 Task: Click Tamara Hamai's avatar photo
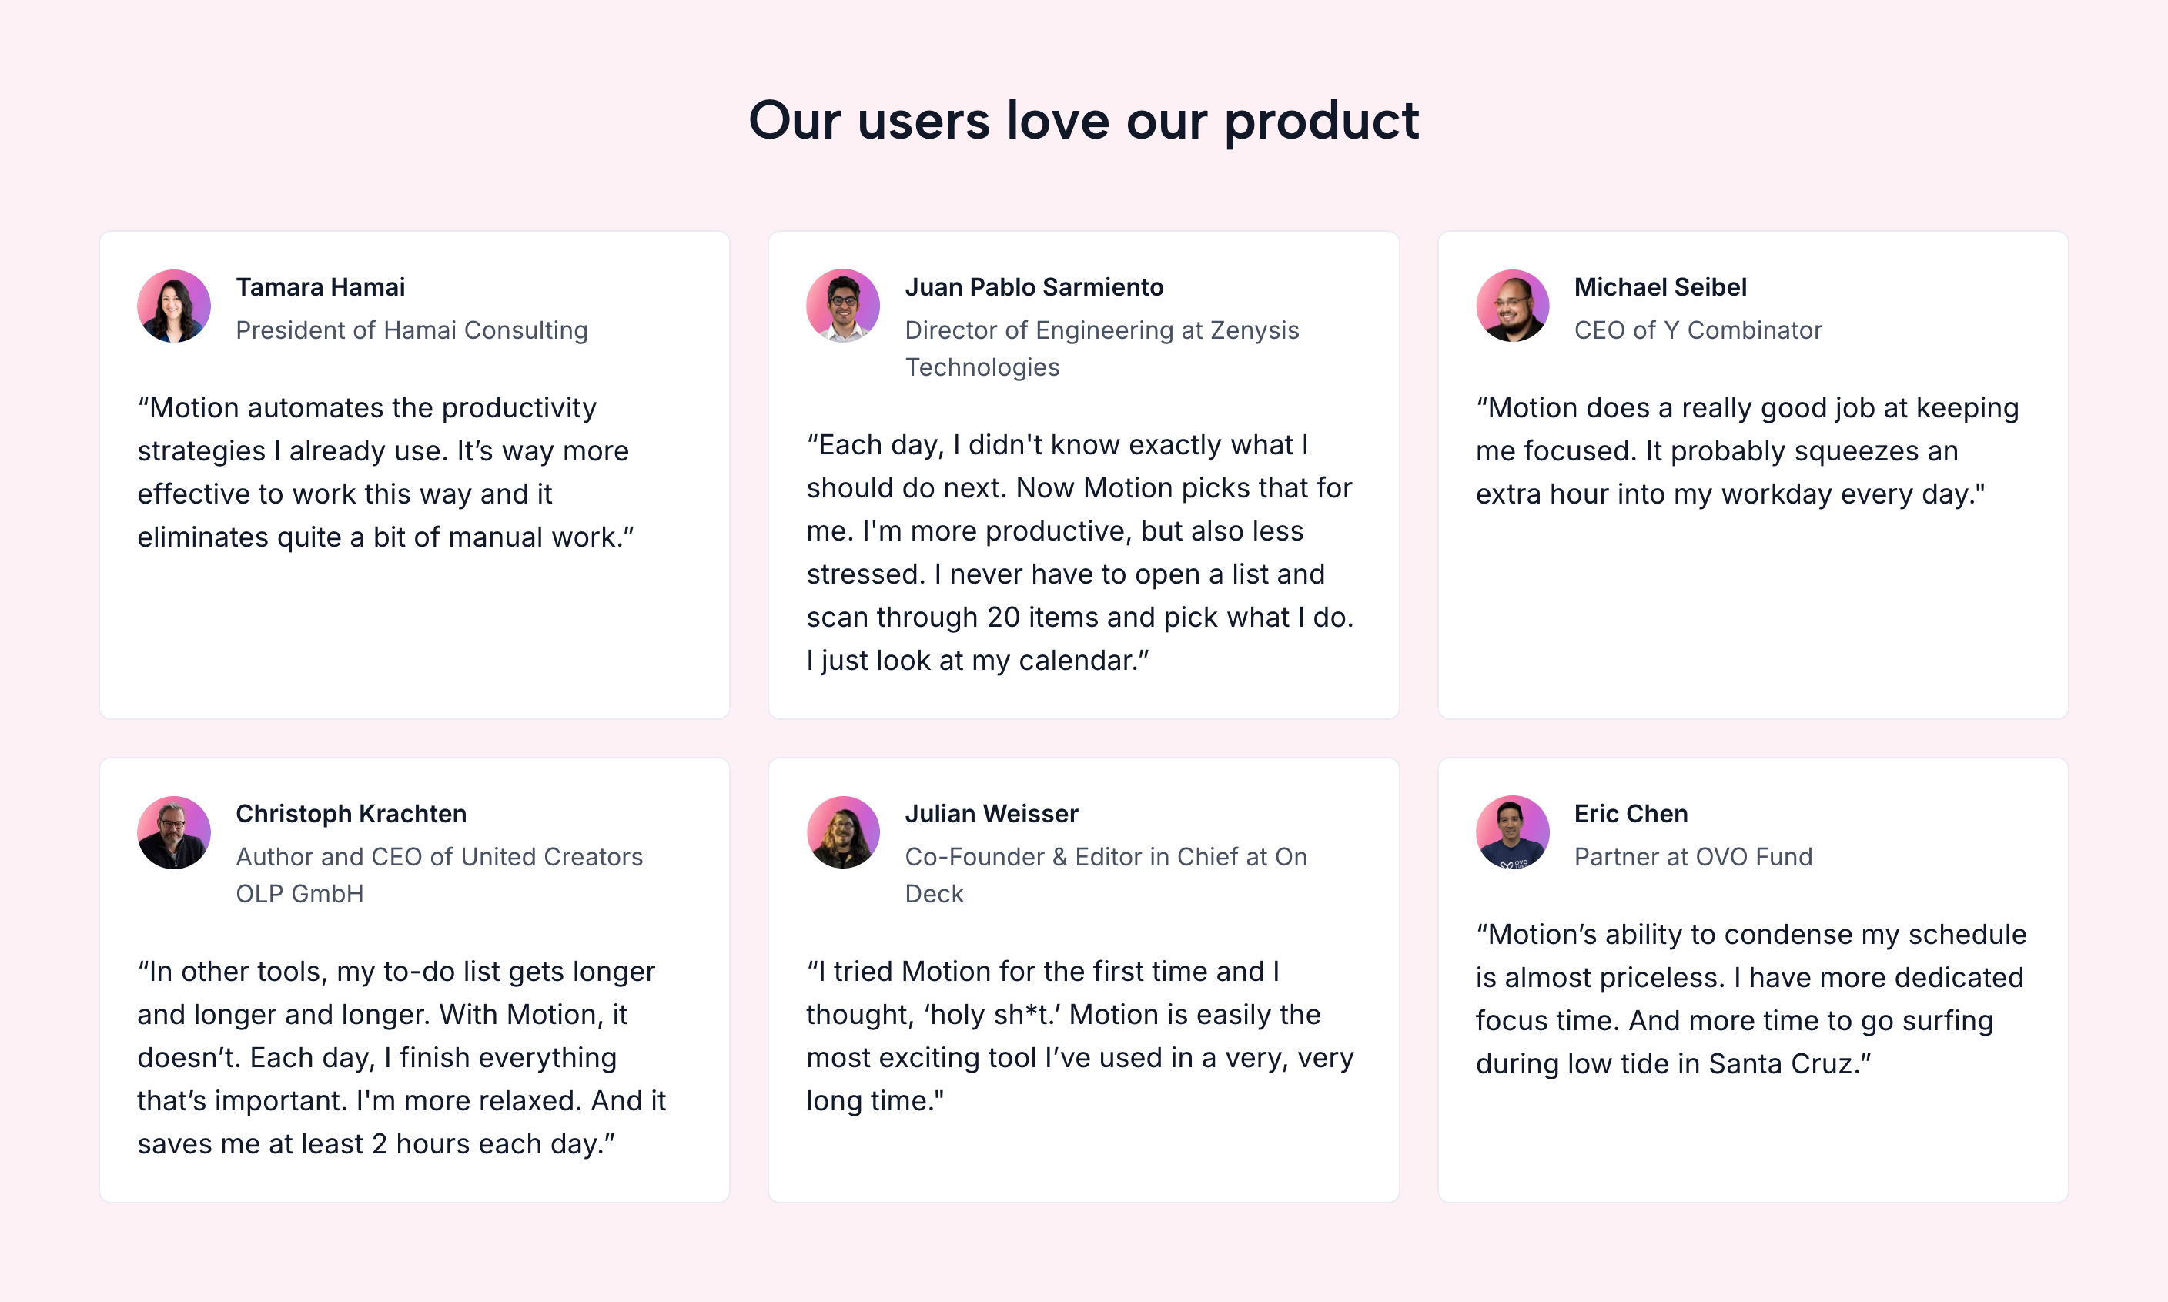[174, 306]
